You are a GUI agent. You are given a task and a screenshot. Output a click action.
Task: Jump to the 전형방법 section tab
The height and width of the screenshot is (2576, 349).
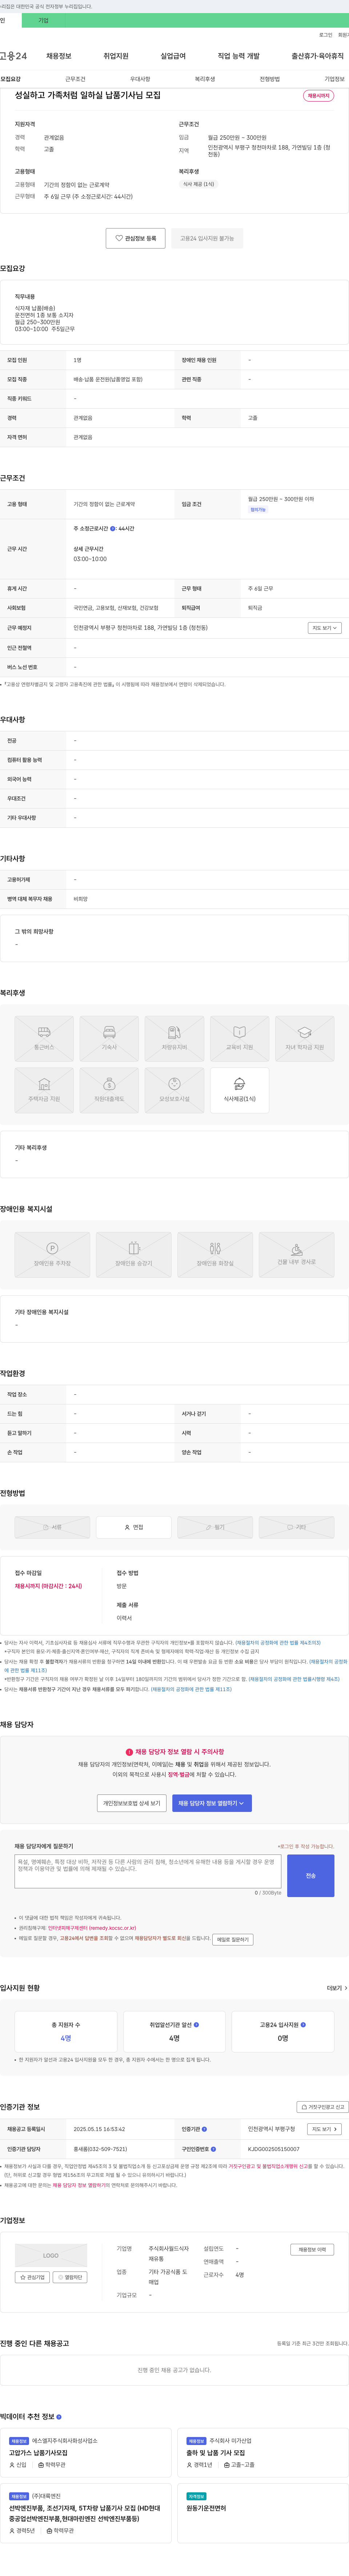[270, 79]
